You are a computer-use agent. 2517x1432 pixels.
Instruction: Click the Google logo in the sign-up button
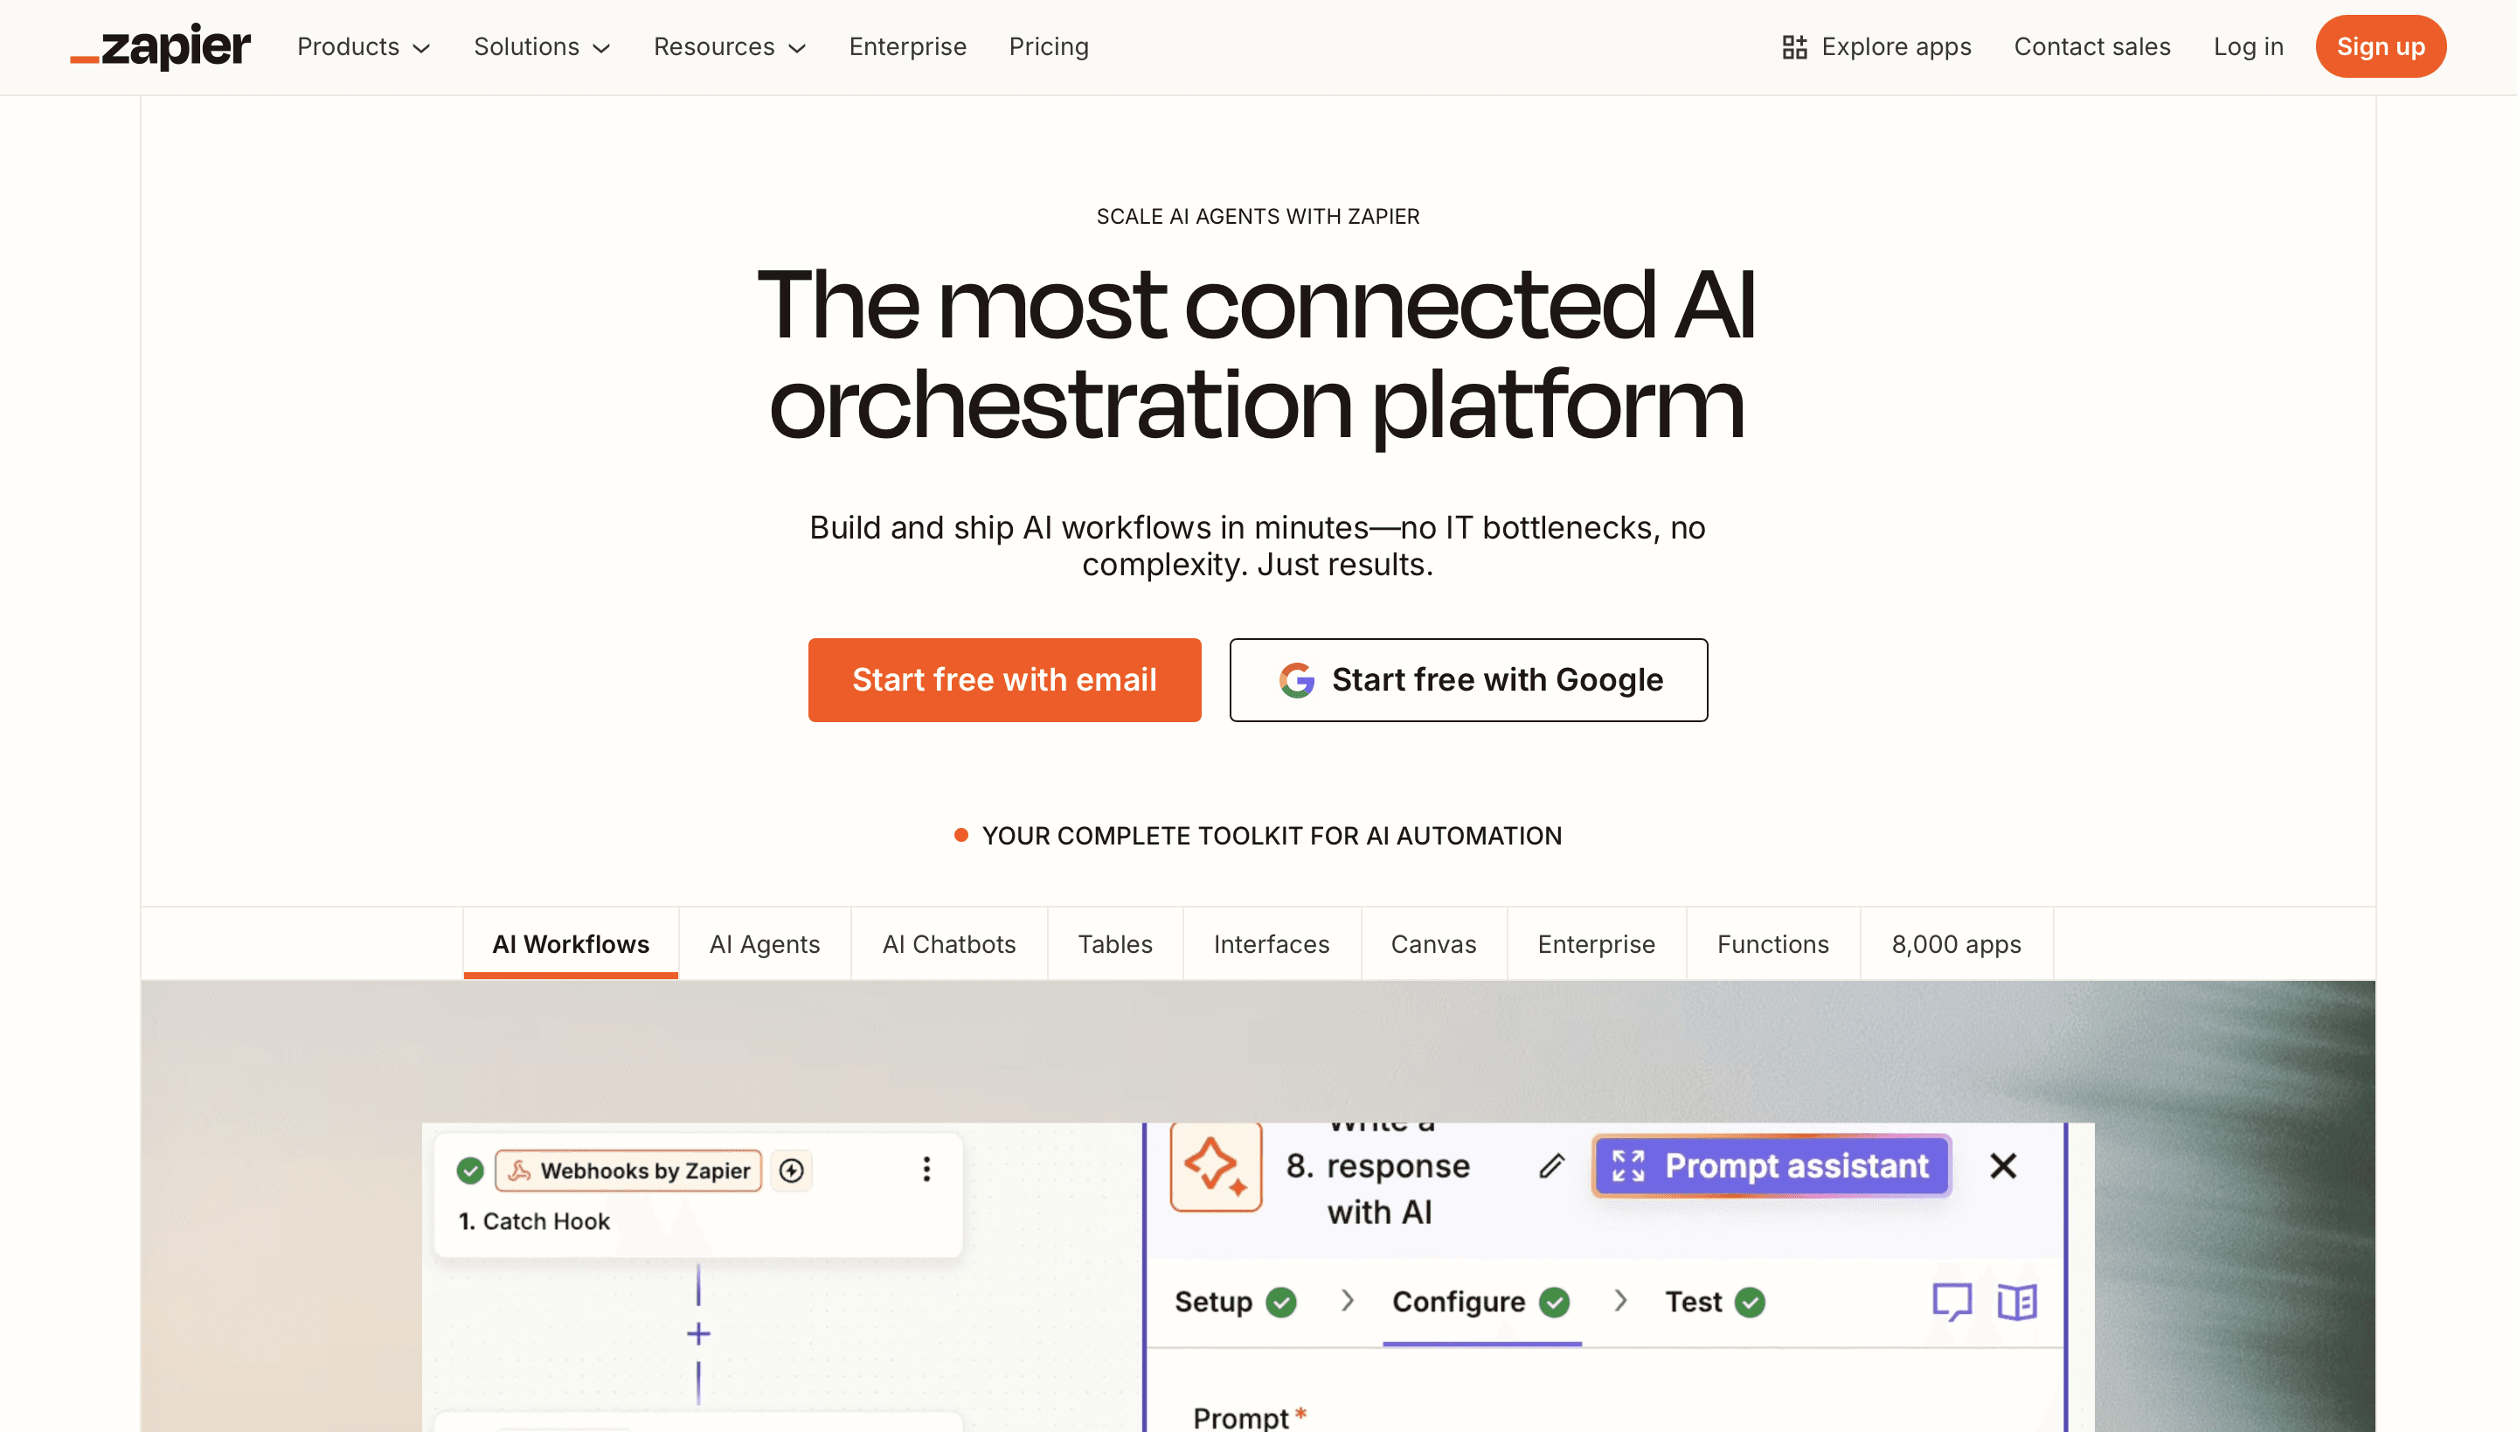pos(1298,679)
